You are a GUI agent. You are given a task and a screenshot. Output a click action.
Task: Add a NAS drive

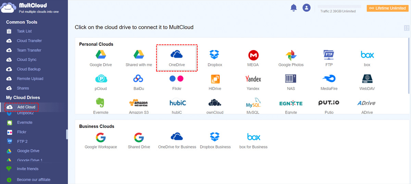click(291, 82)
